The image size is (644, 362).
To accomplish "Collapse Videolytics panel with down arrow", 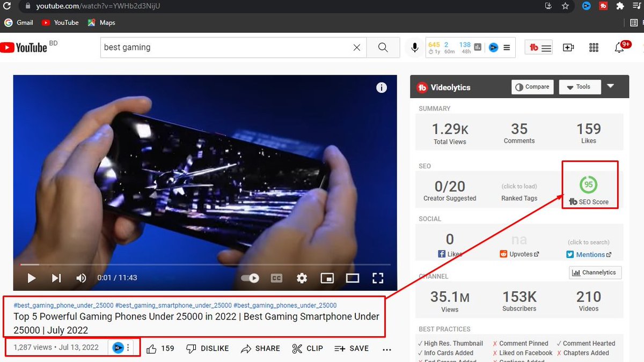I will click(x=611, y=86).
